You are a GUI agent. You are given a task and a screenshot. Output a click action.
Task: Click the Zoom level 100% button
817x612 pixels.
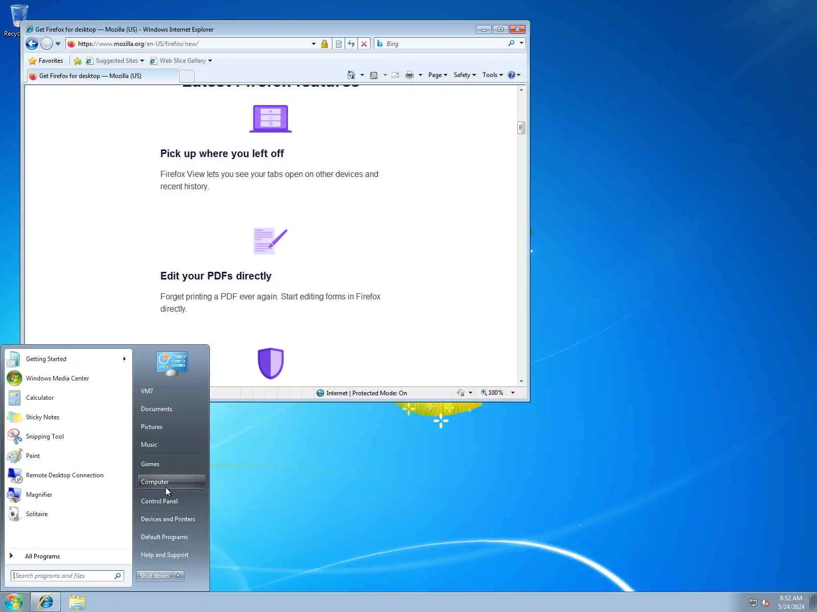coord(492,393)
